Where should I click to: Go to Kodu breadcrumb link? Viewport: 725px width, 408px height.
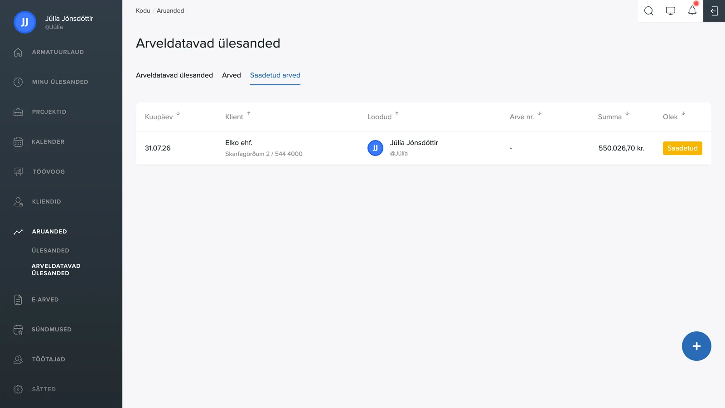tap(143, 10)
